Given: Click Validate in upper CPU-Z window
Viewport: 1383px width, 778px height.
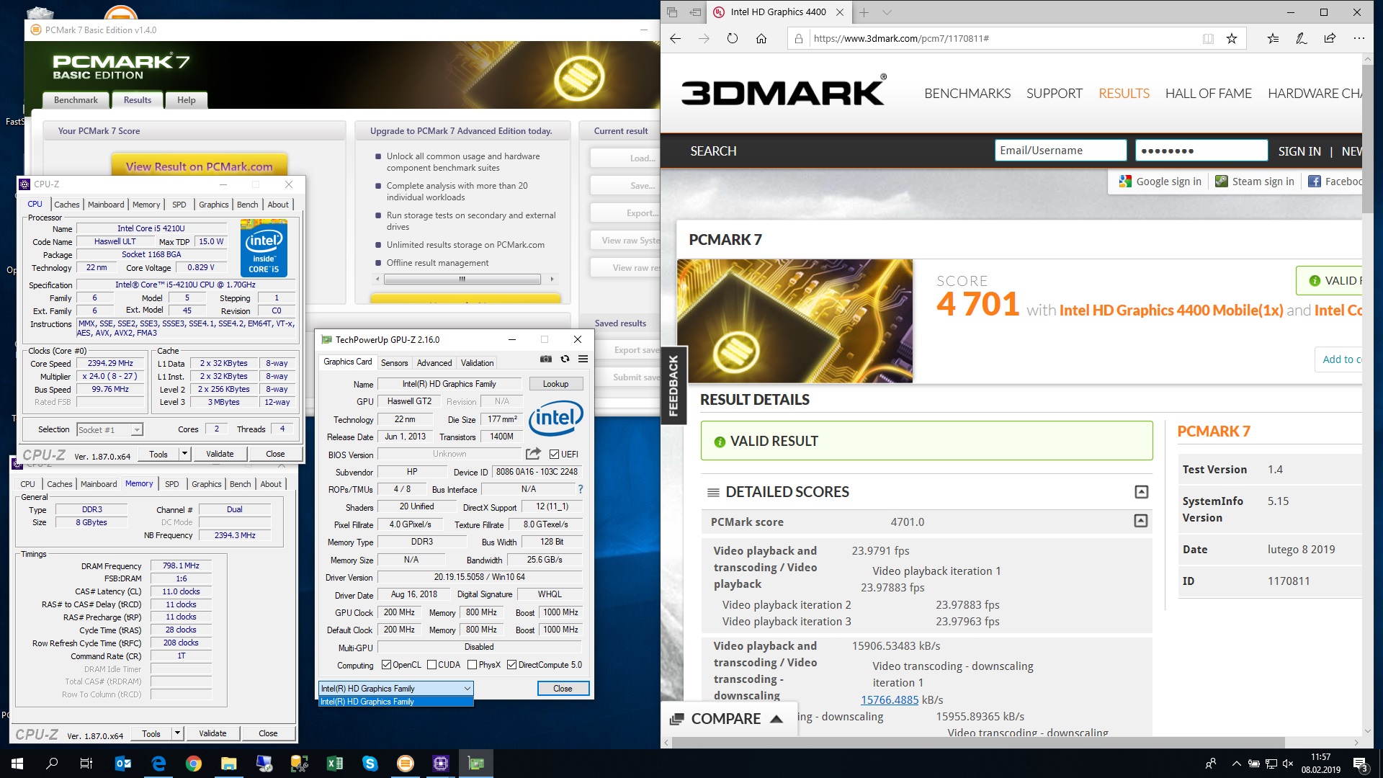Looking at the screenshot, I should (220, 454).
